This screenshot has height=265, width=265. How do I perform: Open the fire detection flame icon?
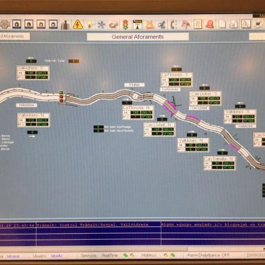(x=150, y=25)
